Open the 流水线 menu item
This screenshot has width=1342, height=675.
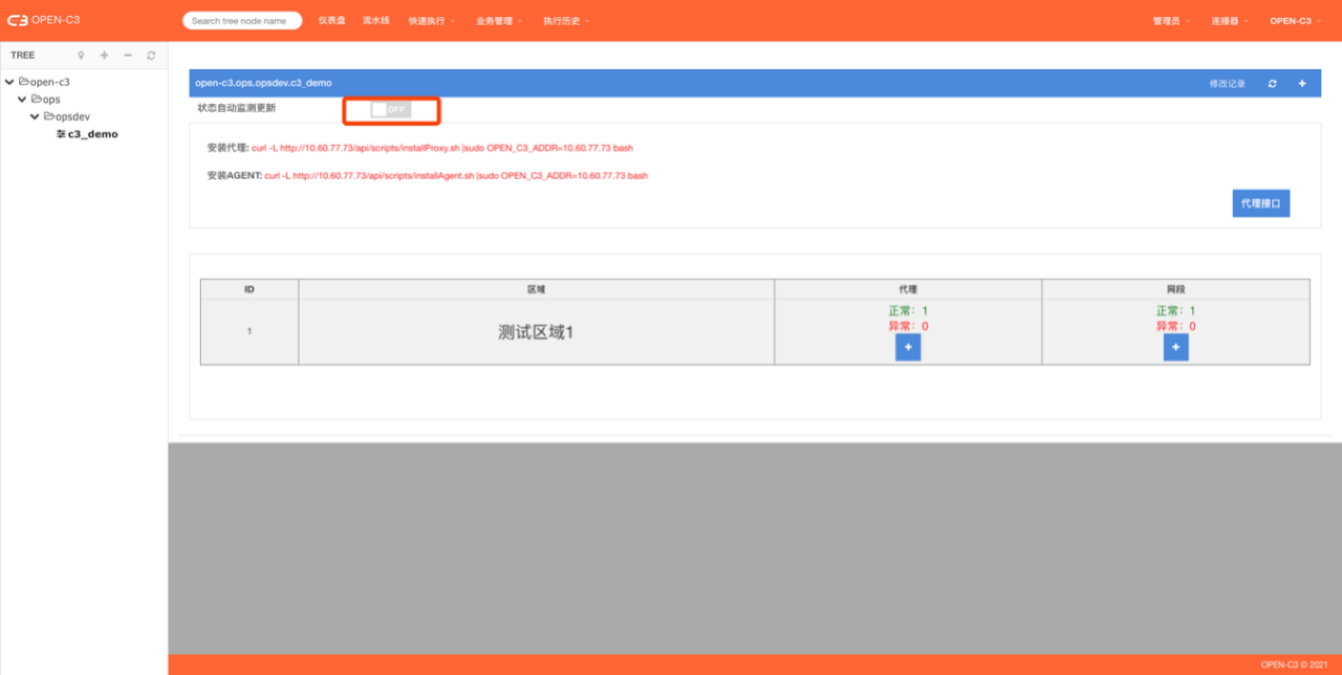pos(376,20)
